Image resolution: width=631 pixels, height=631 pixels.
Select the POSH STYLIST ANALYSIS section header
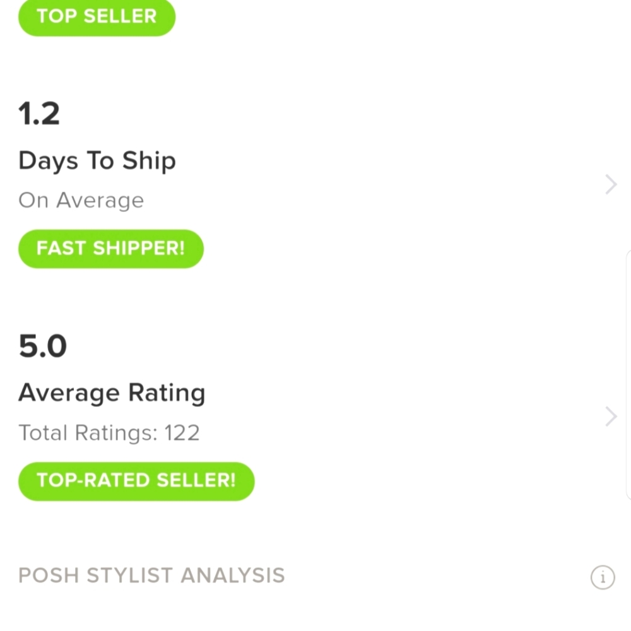151,575
